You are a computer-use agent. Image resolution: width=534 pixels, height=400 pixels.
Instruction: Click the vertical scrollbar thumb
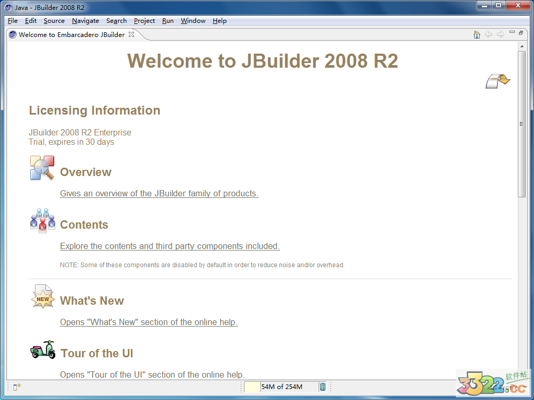coord(521,124)
